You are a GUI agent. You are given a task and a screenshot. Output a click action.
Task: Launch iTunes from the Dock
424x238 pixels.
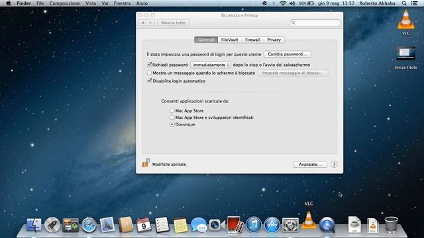point(254,225)
